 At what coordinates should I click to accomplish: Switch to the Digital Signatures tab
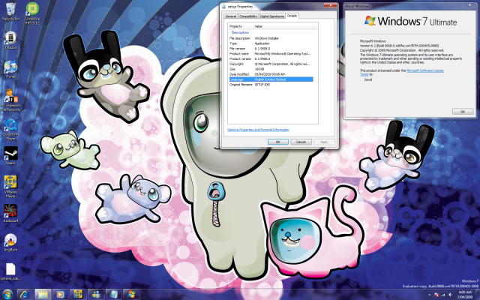tap(272, 16)
